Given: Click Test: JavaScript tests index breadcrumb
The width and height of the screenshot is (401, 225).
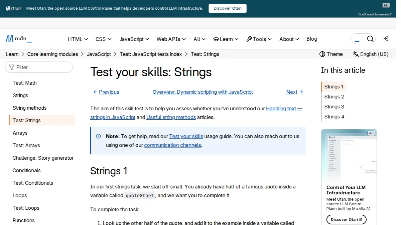Looking at the screenshot, I should [x=151, y=54].
